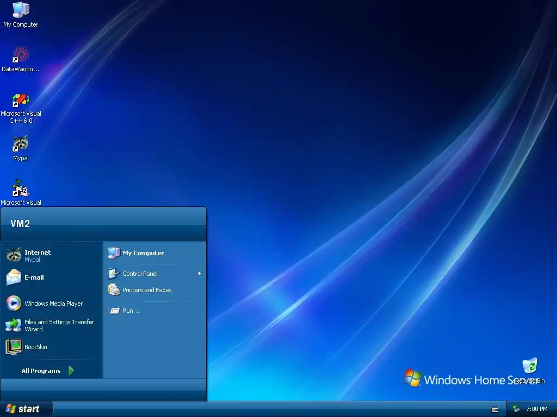Open the My Computer desktop icon

21,14
